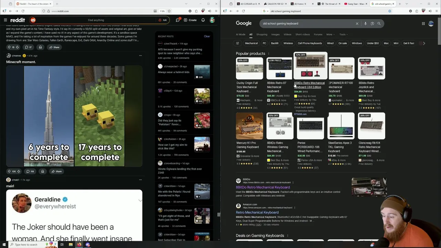The width and height of the screenshot is (441, 248).
Task: Start Google voice search microphone
Action: (365, 23)
